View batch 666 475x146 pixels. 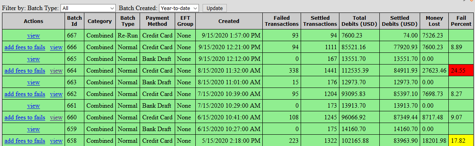pyautogui.click(x=56, y=47)
